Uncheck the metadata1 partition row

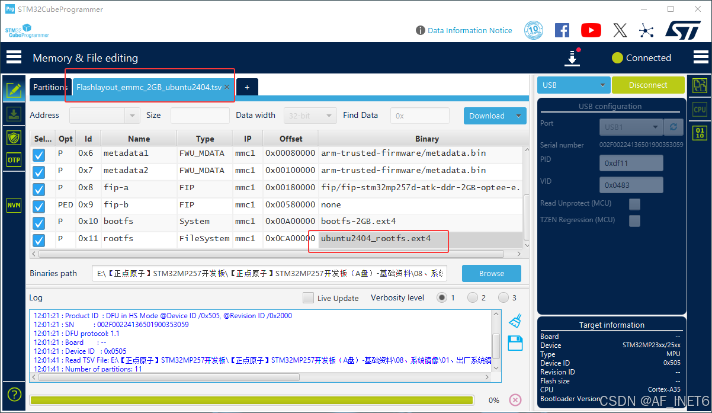(39, 155)
